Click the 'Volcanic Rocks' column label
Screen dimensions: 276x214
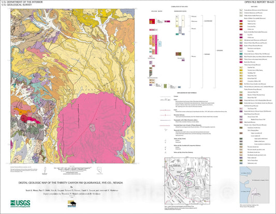click(x=157, y=11)
